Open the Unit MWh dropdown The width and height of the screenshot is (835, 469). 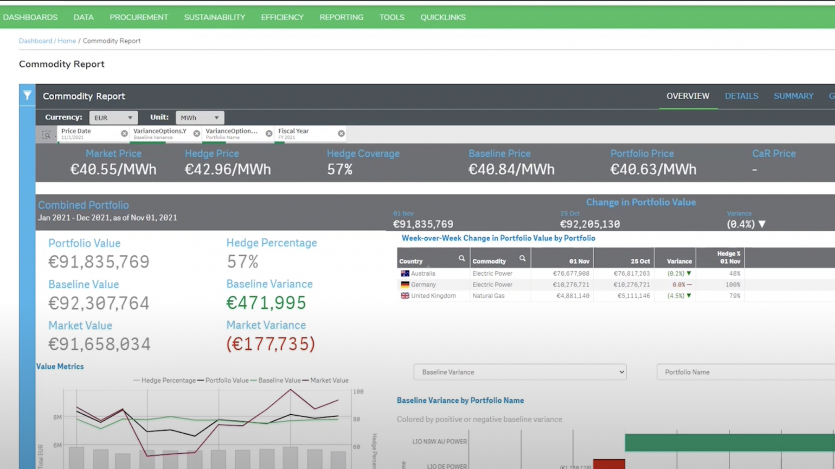(199, 118)
